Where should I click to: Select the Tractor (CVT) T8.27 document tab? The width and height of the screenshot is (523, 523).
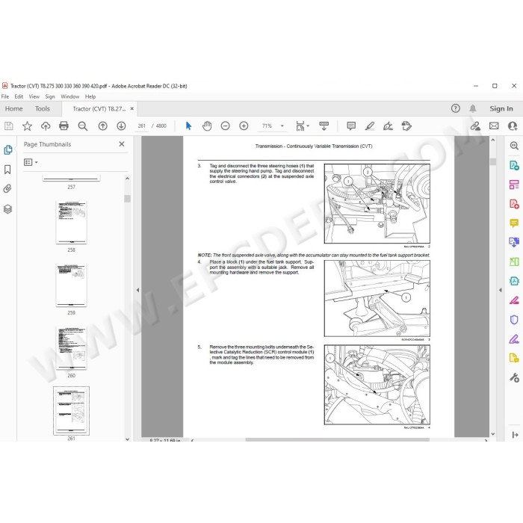click(x=99, y=109)
